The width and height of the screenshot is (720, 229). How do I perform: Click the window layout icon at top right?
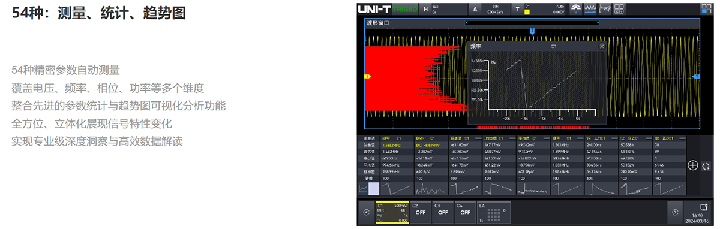(x=707, y=9)
